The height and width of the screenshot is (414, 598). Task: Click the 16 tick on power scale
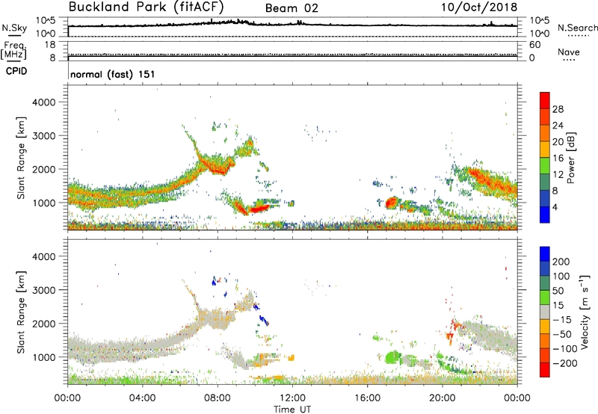click(558, 158)
